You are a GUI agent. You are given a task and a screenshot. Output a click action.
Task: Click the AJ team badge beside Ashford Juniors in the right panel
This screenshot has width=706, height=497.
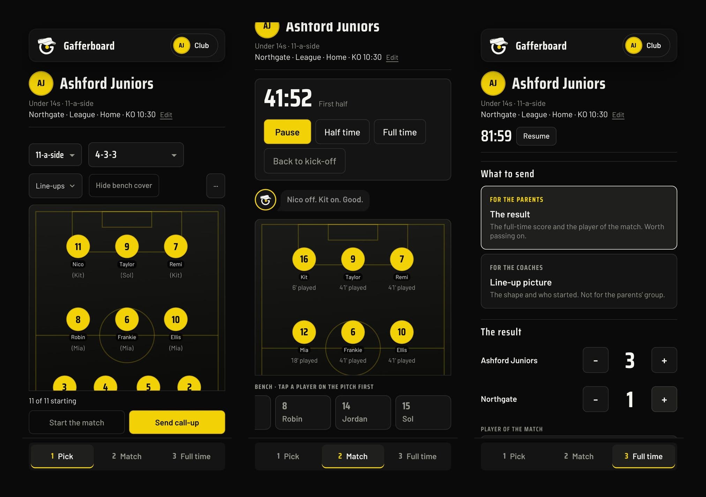pyautogui.click(x=493, y=83)
